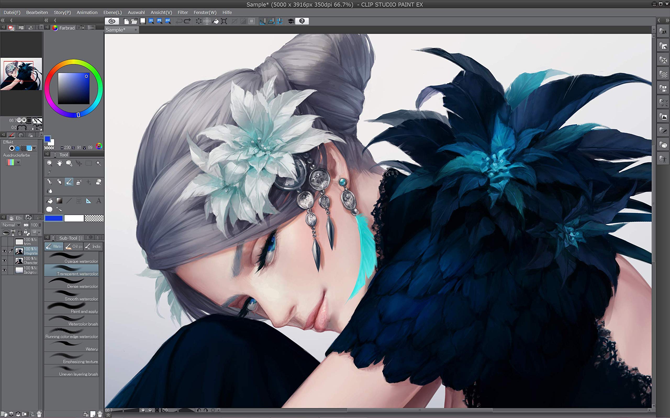The width and height of the screenshot is (670, 418).
Task: Select the Fill bucket tool
Action: (49, 201)
